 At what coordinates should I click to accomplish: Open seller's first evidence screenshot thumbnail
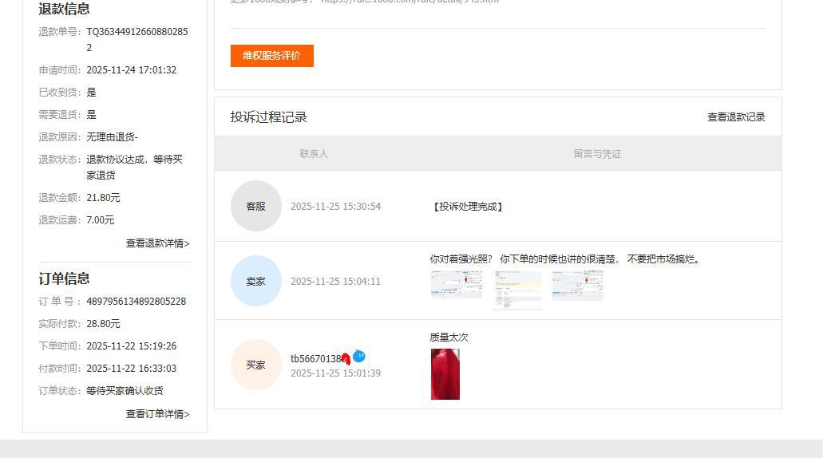click(457, 284)
